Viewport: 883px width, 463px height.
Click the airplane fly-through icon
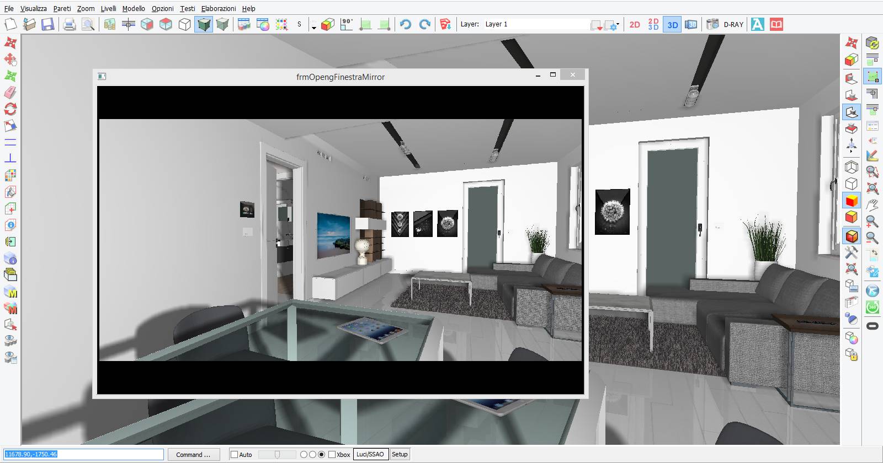click(x=872, y=290)
